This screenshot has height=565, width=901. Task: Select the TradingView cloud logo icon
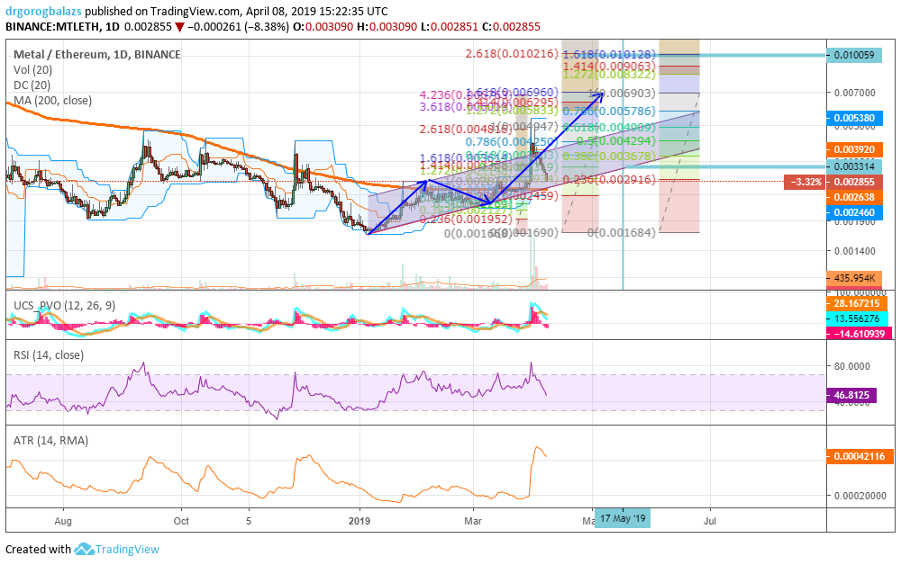tap(84, 549)
